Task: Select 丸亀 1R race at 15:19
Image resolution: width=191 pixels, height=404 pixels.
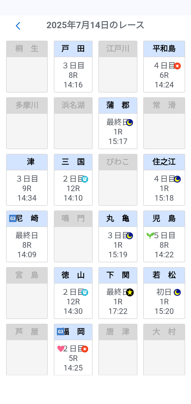Action: [x=118, y=245]
